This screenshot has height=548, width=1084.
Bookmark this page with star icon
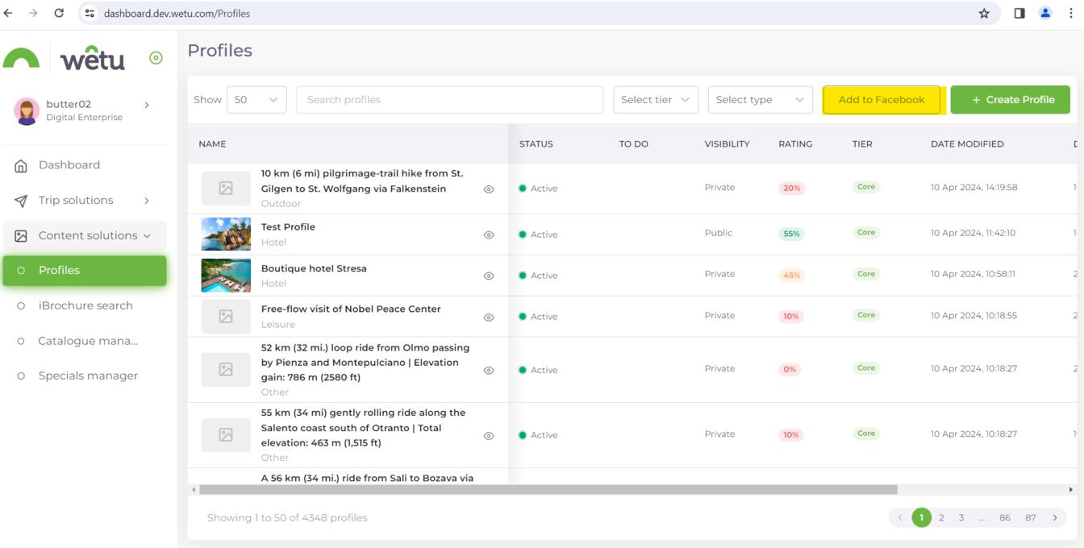pos(984,13)
